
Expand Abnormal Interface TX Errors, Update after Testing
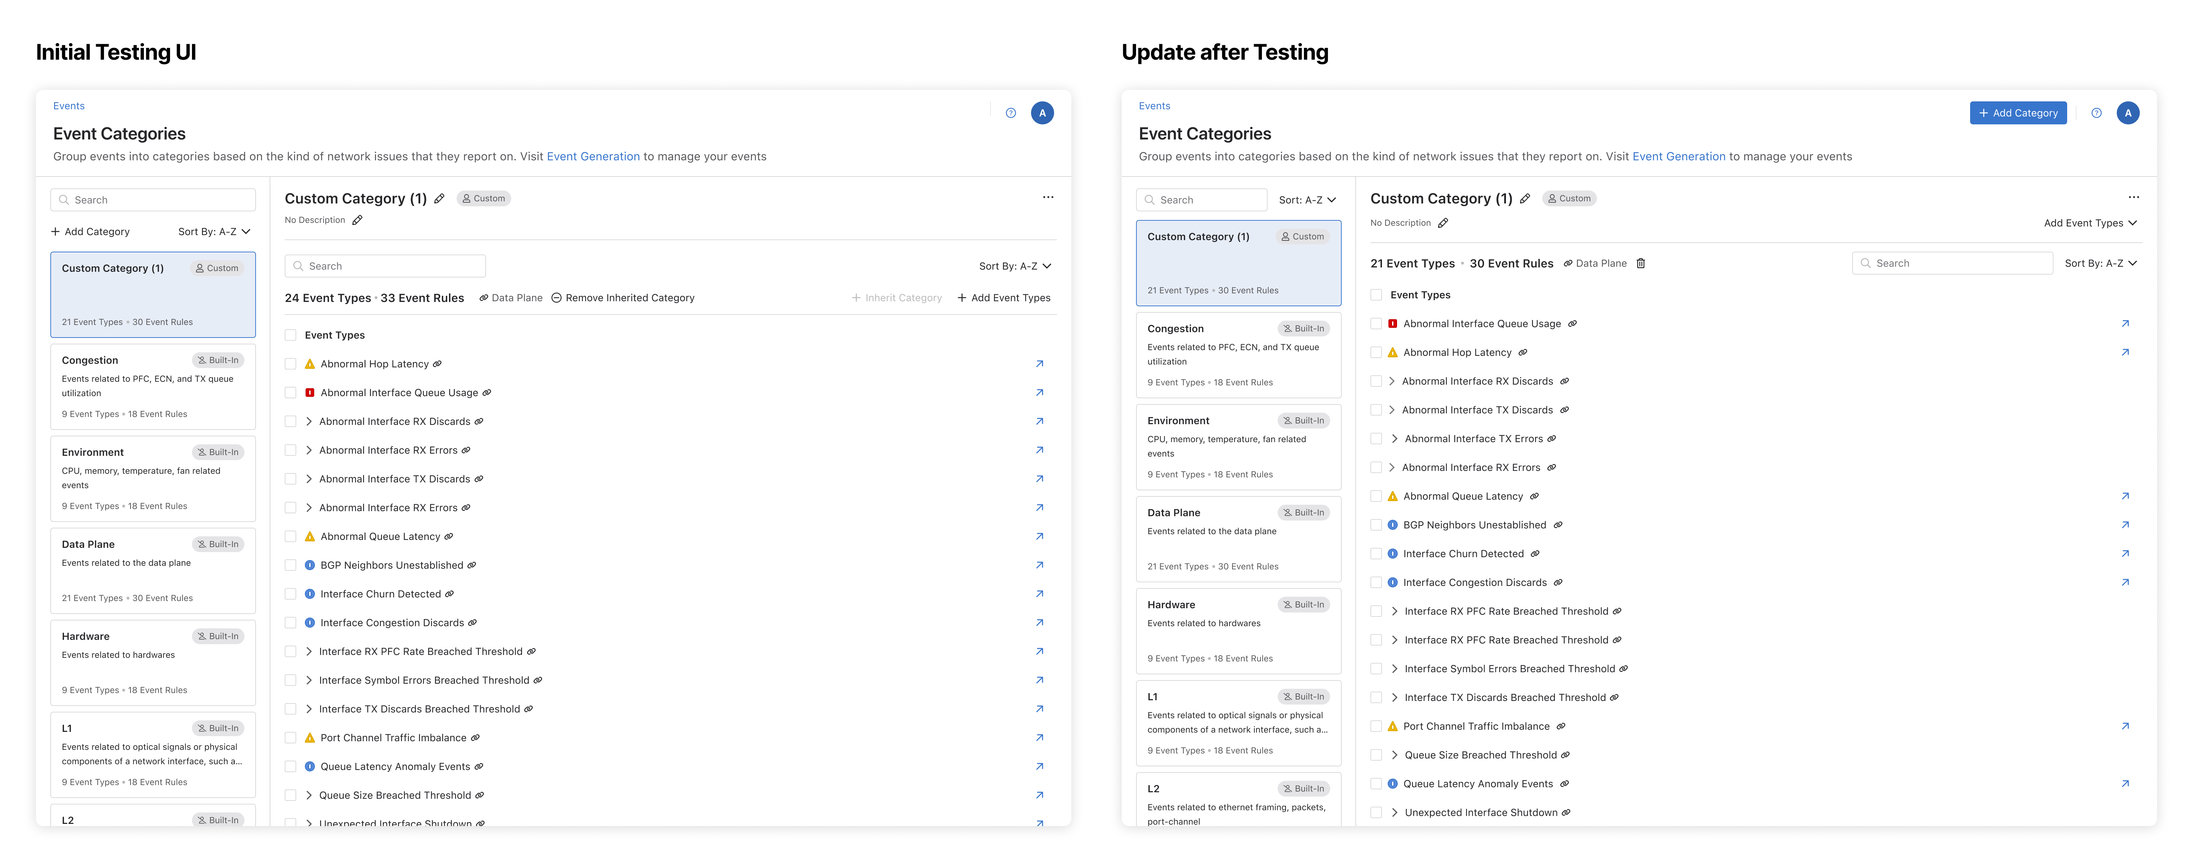[1395, 439]
